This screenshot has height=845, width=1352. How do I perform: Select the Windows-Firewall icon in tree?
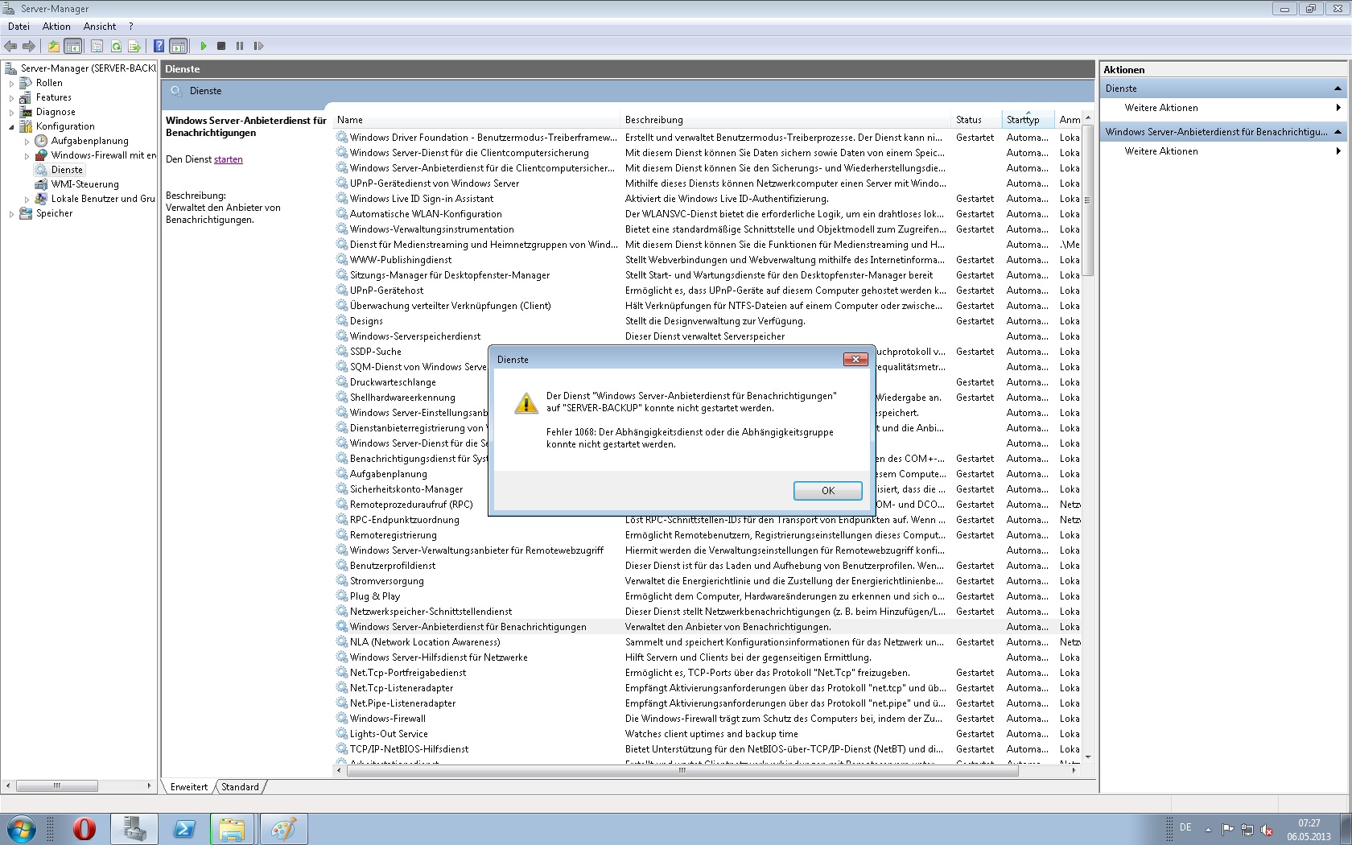[41, 155]
